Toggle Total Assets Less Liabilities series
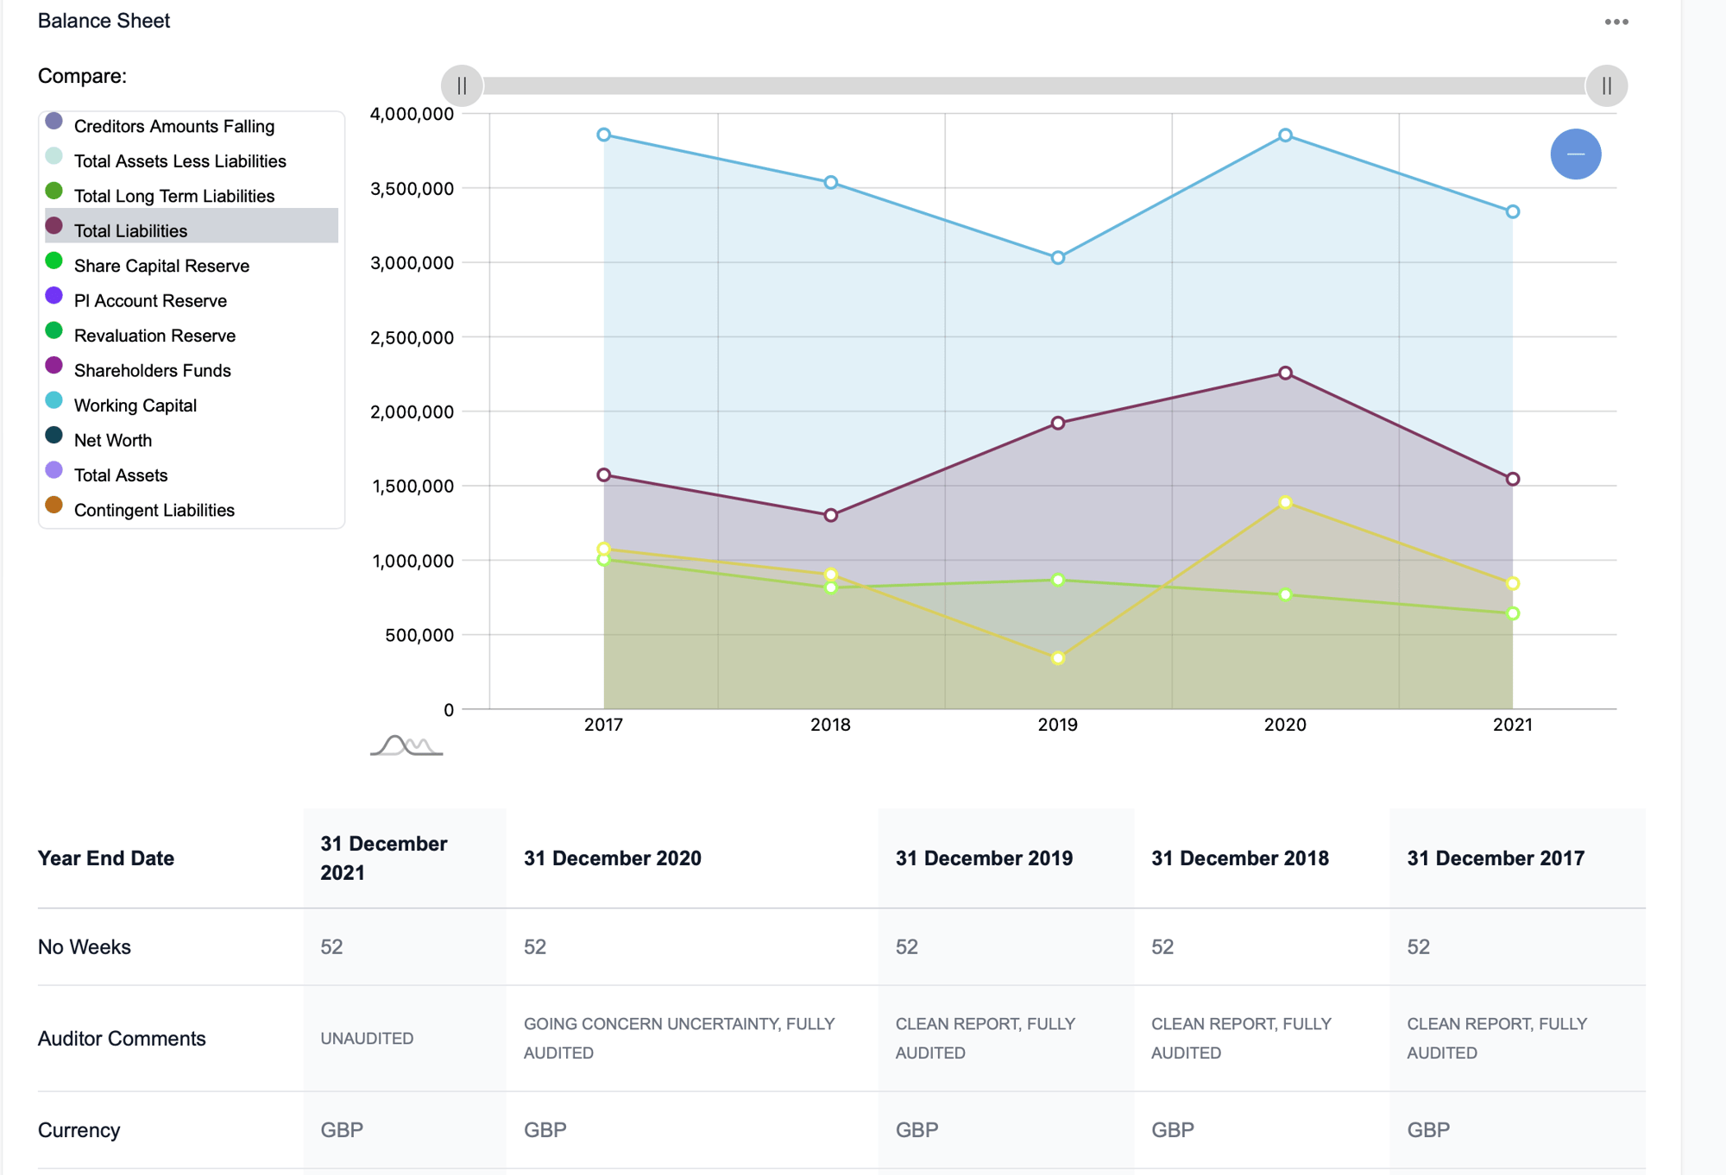Image resolution: width=1726 pixels, height=1175 pixels. point(191,160)
